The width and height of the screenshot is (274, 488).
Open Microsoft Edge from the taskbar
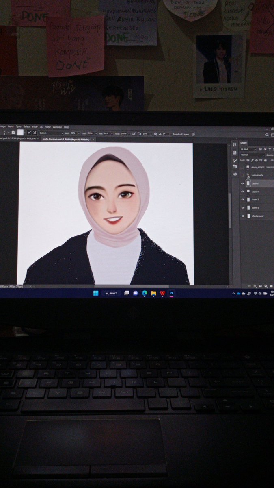coord(145,293)
